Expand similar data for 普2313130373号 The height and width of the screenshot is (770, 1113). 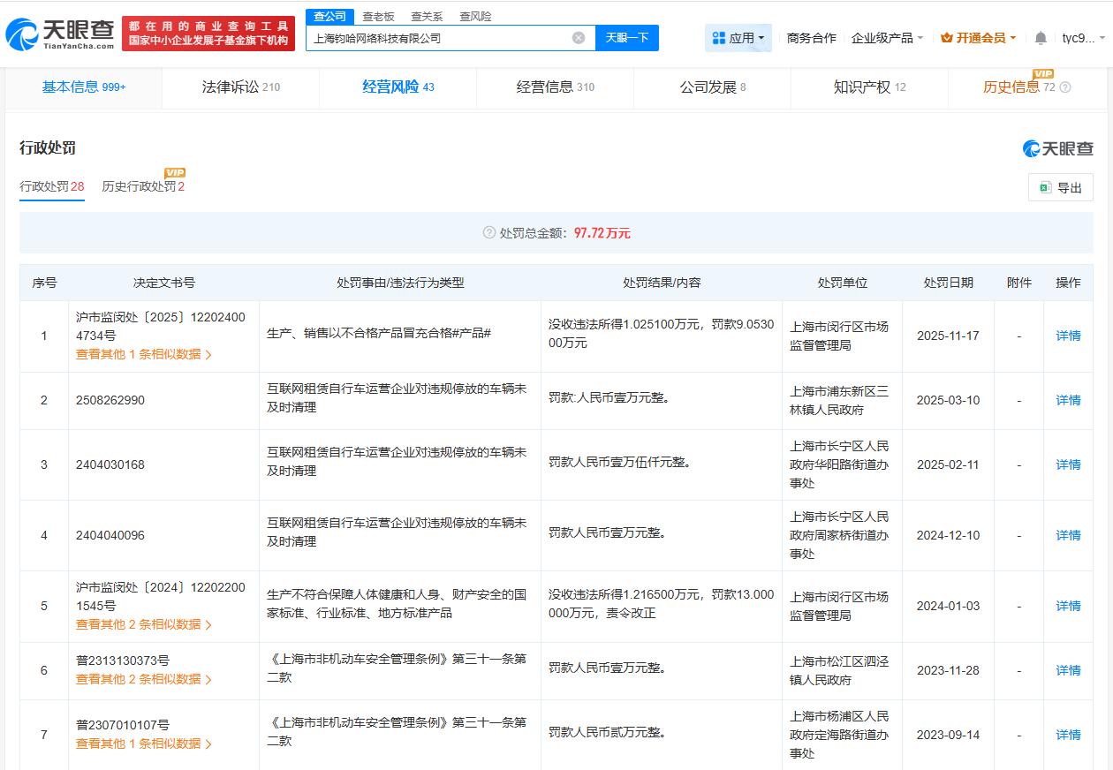(x=143, y=679)
